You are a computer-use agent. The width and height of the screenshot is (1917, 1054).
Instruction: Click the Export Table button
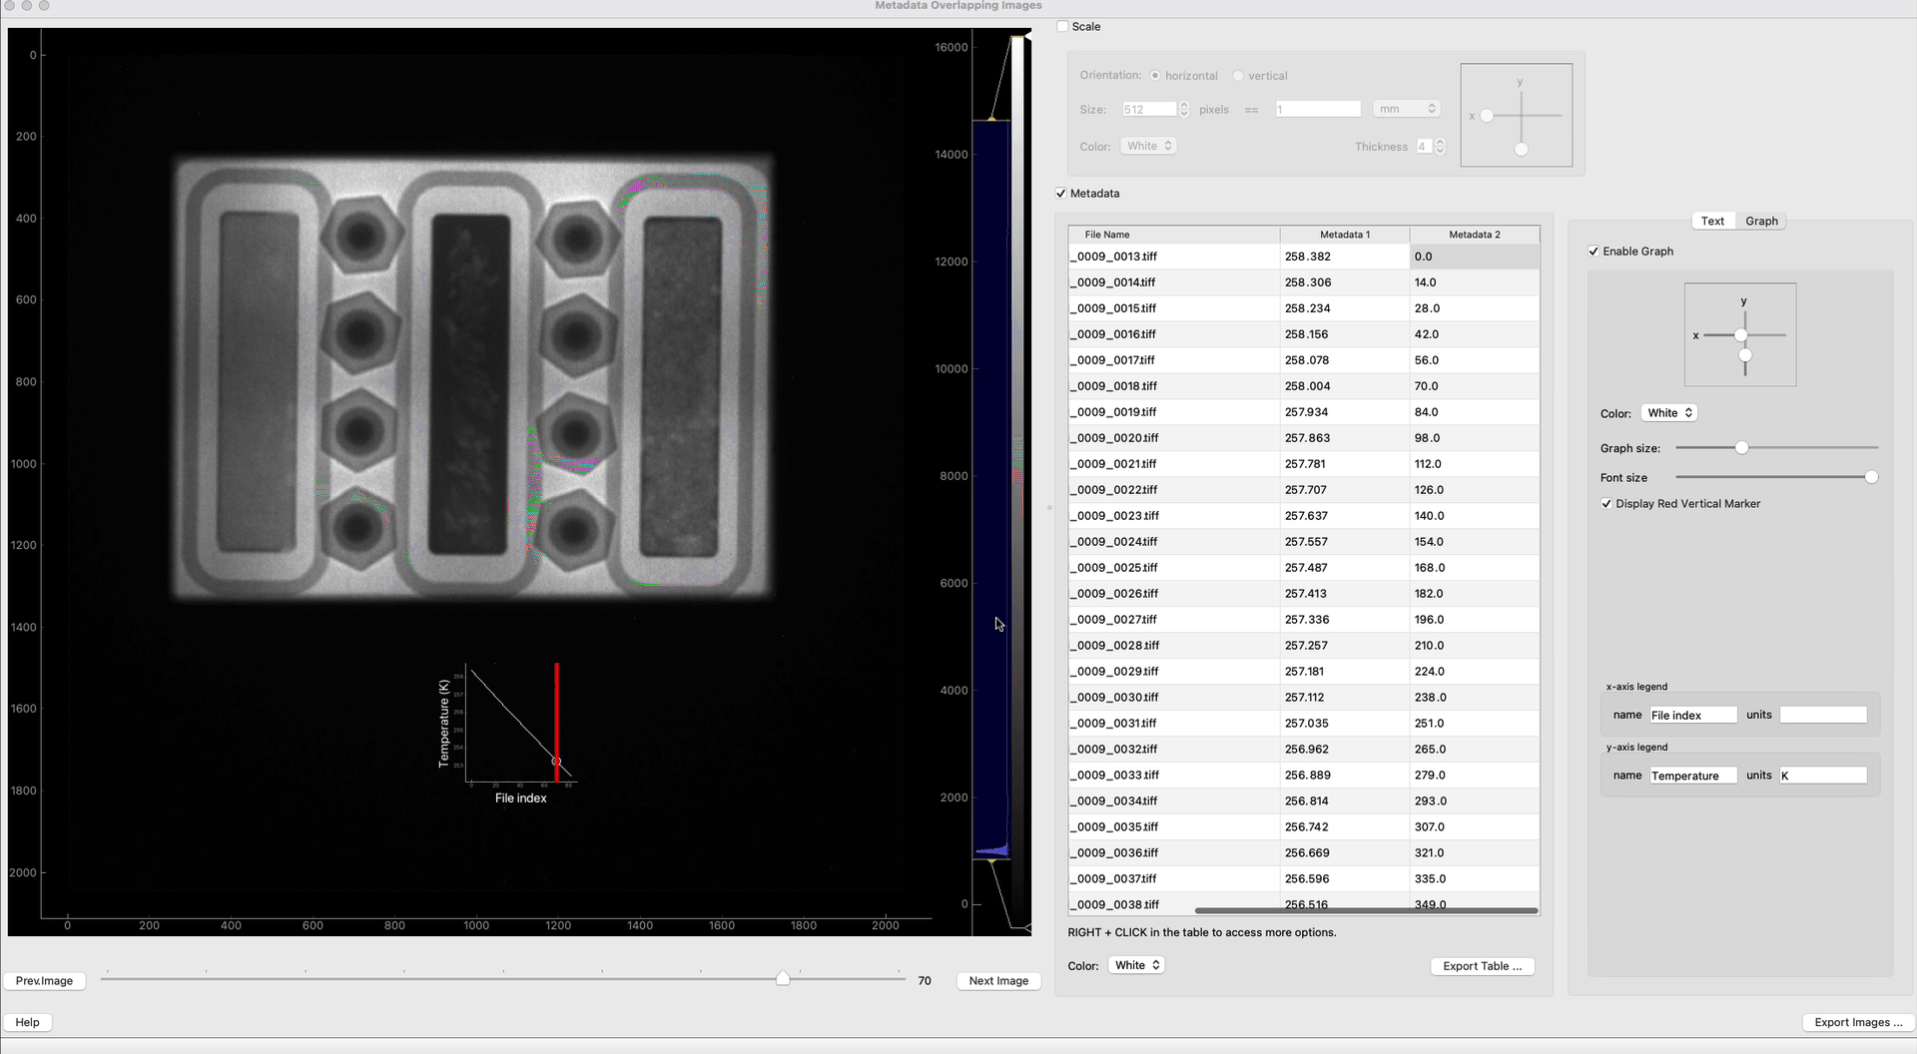tap(1482, 966)
